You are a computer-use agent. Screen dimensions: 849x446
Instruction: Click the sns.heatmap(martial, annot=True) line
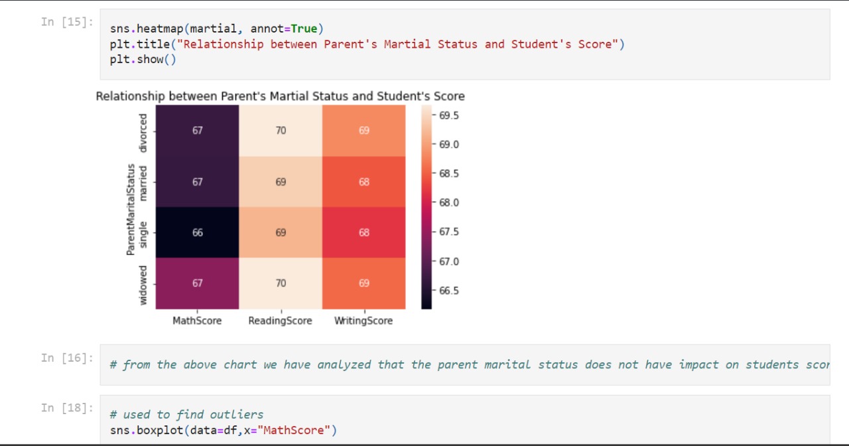click(217, 29)
